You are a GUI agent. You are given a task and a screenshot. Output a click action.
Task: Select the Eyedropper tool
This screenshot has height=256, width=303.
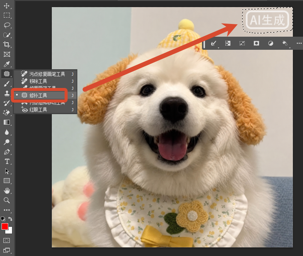[x=7, y=64]
